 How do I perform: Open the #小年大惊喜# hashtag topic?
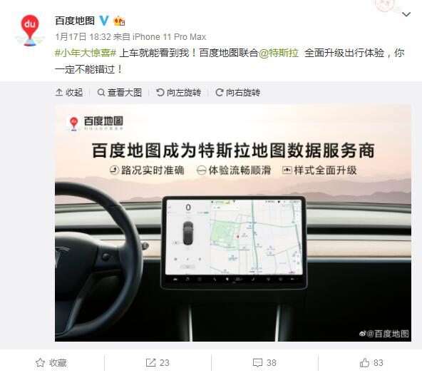click(x=86, y=53)
